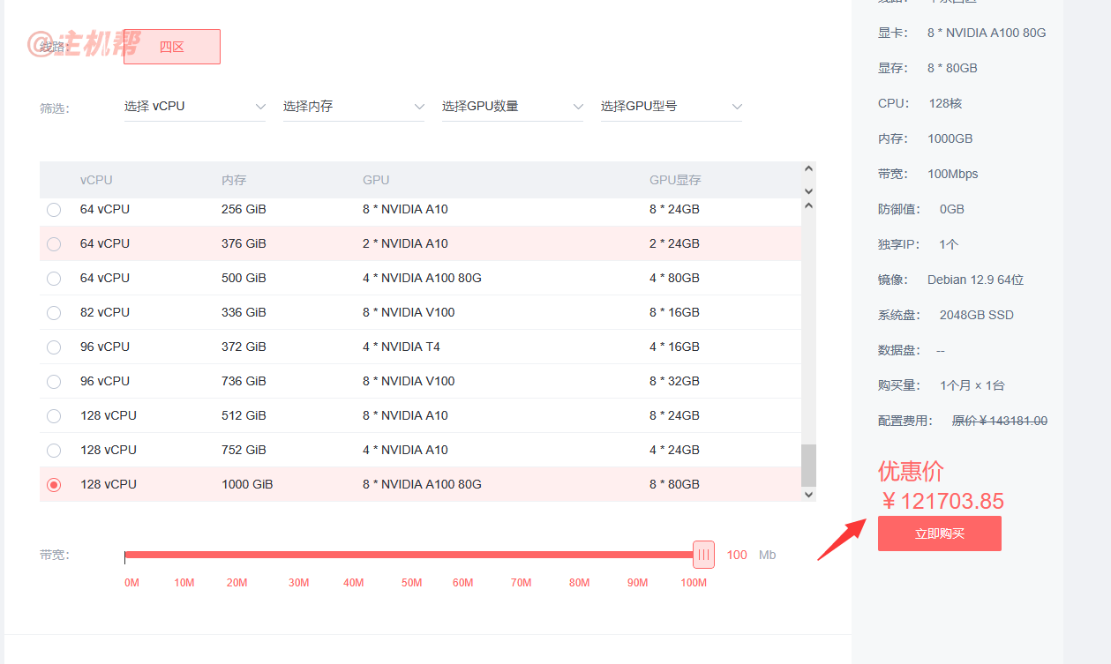Choose the 96 vCPU 372 GiB T4 option
This screenshot has height=664, width=1111.
pyautogui.click(x=54, y=347)
